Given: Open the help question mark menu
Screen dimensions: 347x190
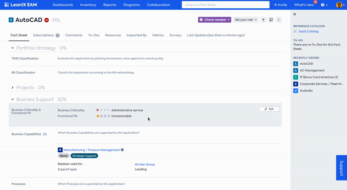Looking at the screenshot, I should [324, 5].
